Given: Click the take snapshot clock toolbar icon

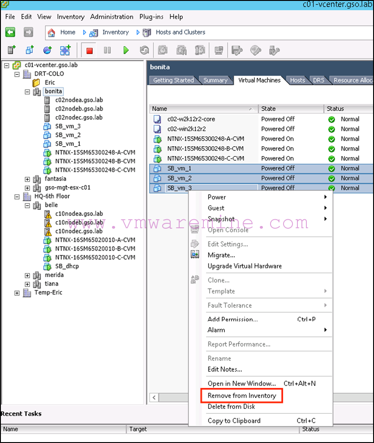Looking at the screenshot, I should (163, 50).
